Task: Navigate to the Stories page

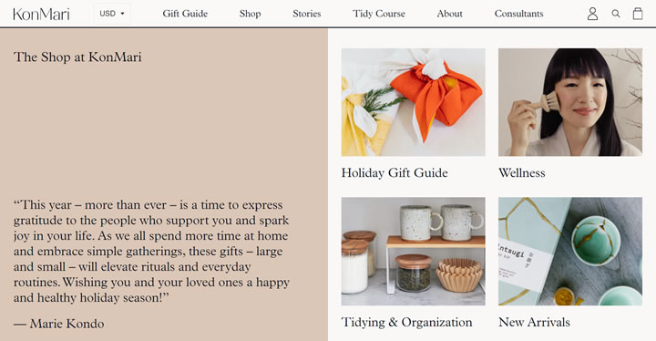Action: 307,14
